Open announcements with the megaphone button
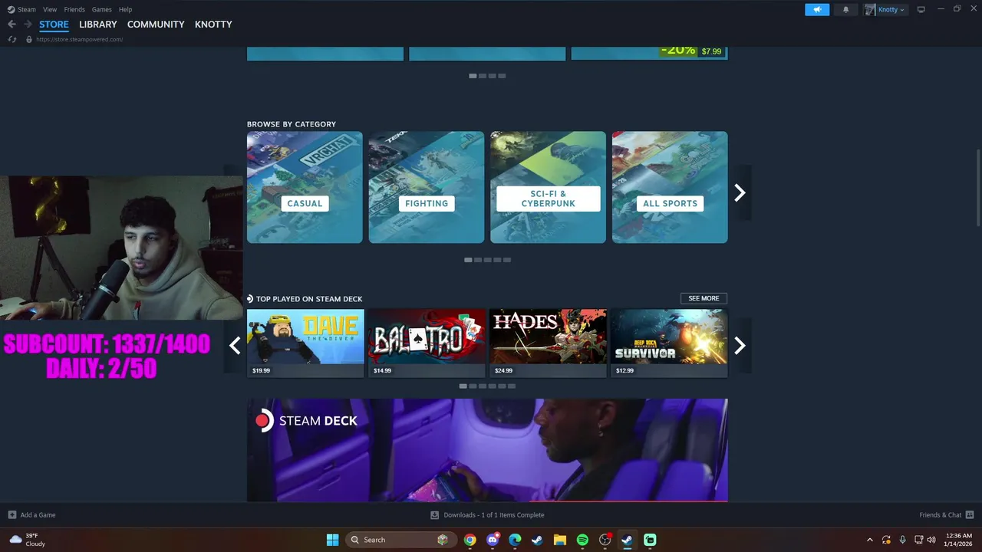Viewport: 982px width, 552px height. (x=817, y=9)
